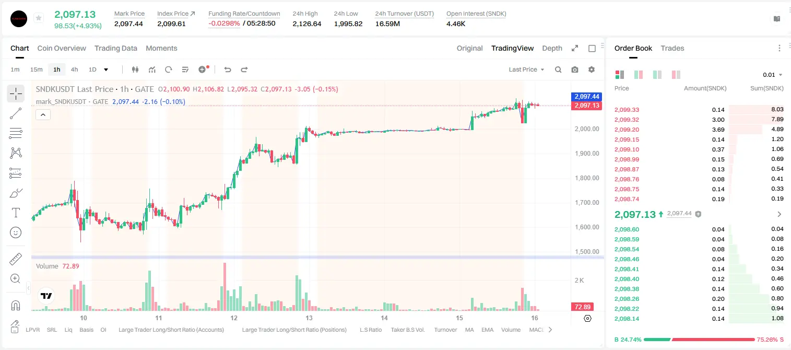Switch the order book to the red-only layout

676,75
